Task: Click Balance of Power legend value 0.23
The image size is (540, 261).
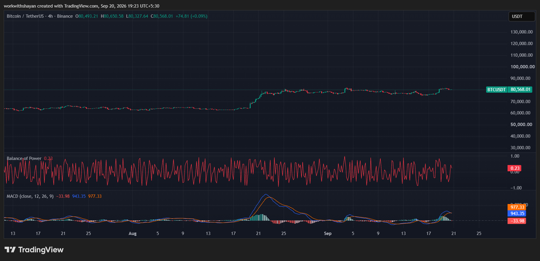Action: coord(48,158)
